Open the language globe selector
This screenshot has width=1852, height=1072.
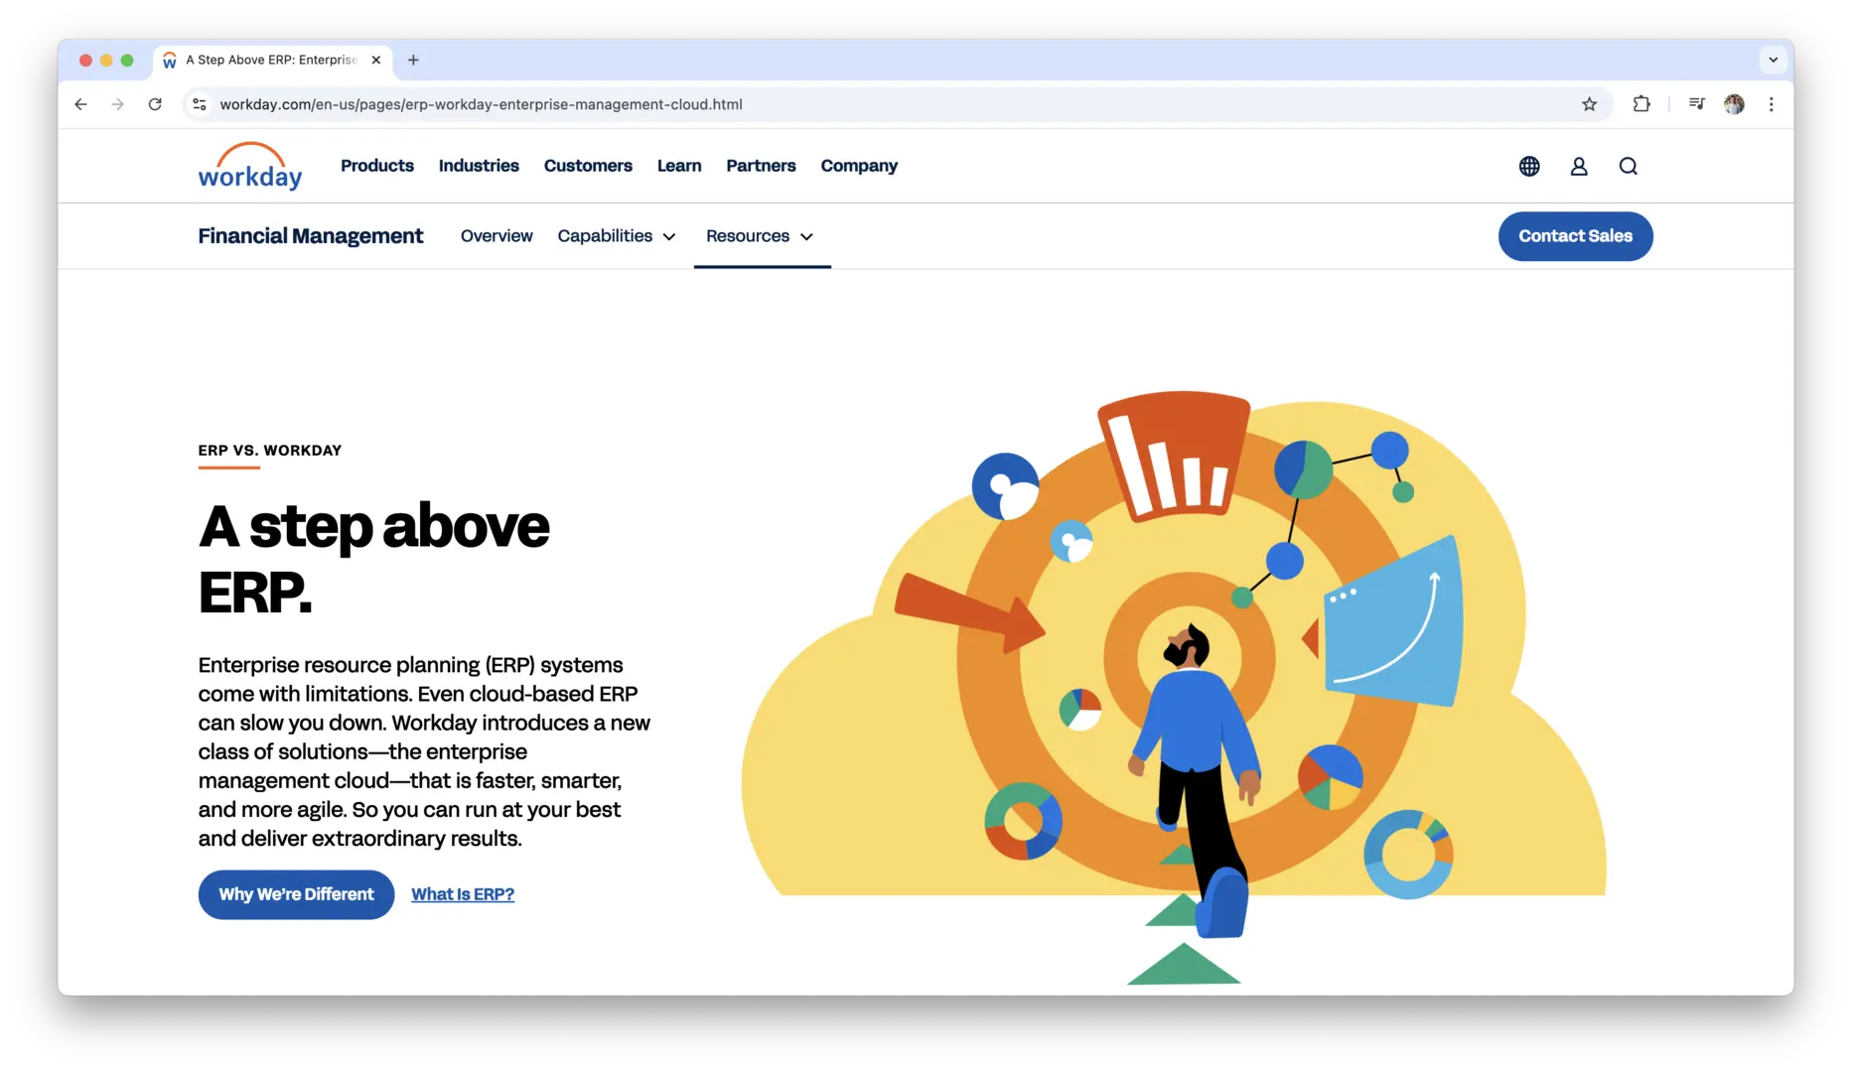pos(1529,167)
